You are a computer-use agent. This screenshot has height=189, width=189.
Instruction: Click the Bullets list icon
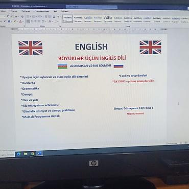click(28, 16)
